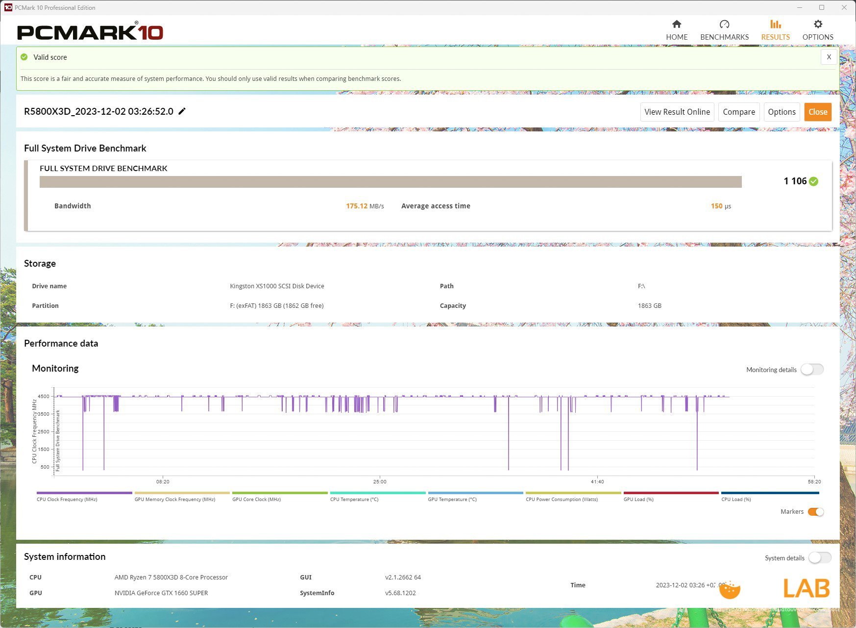The width and height of the screenshot is (856, 628).
Task: Click the 41:40 time label on chart
Action: pyautogui.click(x=597, y=482)
